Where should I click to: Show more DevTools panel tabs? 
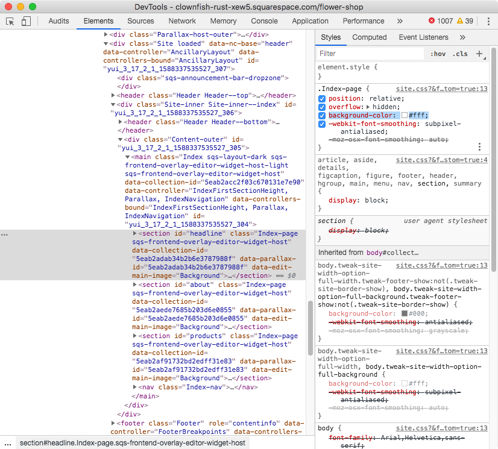pos(400,21)
